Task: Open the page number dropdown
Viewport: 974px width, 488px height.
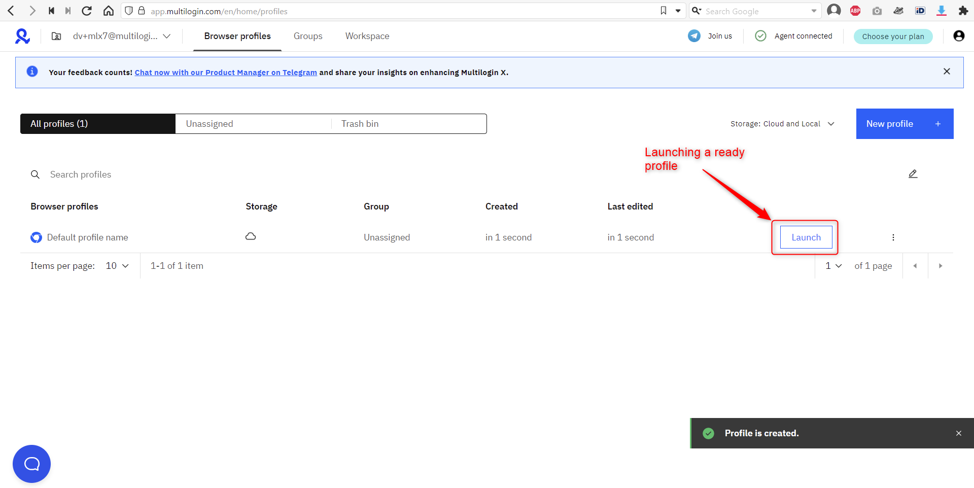Action: [833, 266]
